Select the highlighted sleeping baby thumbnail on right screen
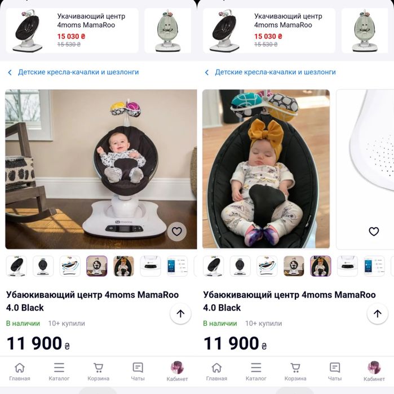394x394 pixels. click(320, 265)
